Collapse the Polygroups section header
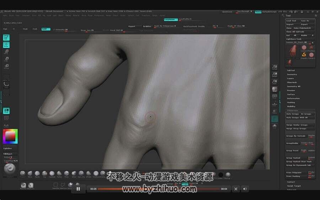The height and width of the screenshot is (200, 320). 293,110
